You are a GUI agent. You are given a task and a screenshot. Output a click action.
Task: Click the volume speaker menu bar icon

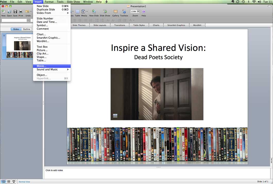click(x=259, y=2)
